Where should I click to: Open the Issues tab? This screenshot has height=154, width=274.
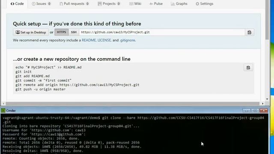pos(41,4)
